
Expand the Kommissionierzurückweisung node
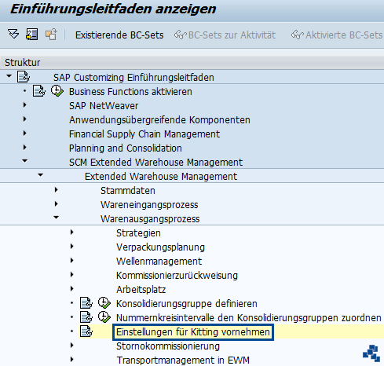(x=71, y=275)
